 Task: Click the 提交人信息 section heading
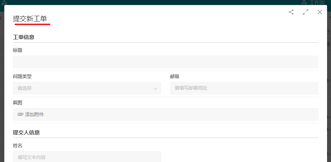[26, 132]
